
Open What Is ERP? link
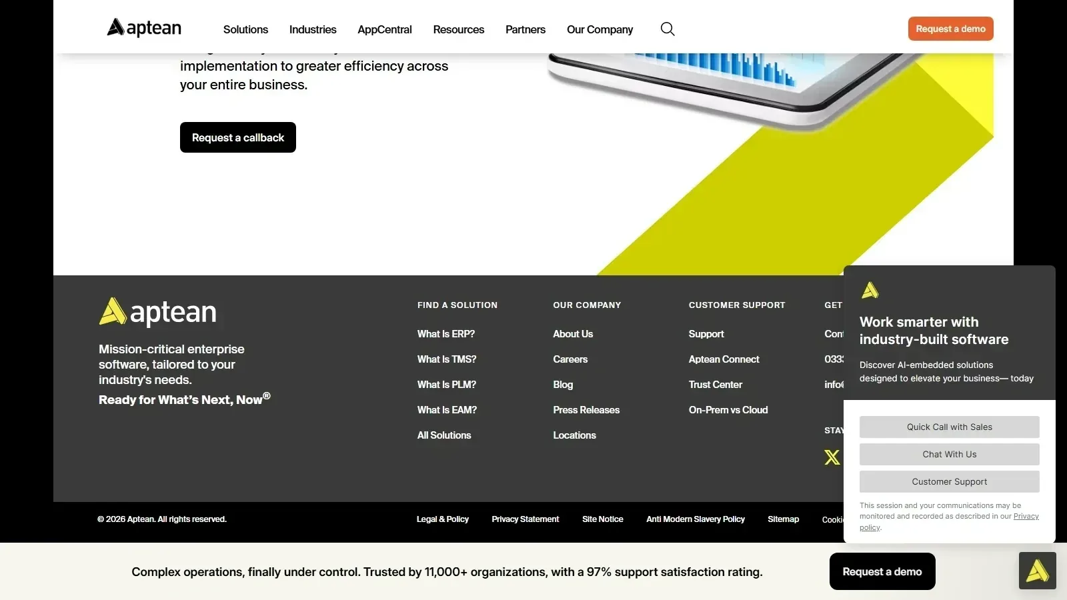coord(446,334)
